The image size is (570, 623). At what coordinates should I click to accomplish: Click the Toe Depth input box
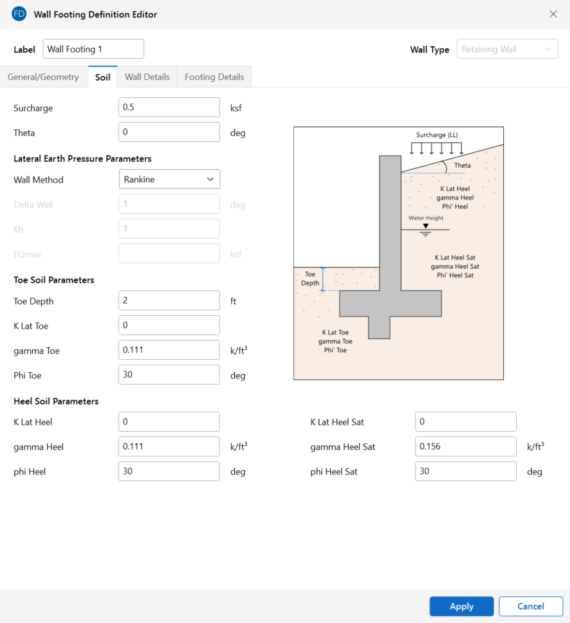(169, 301)
